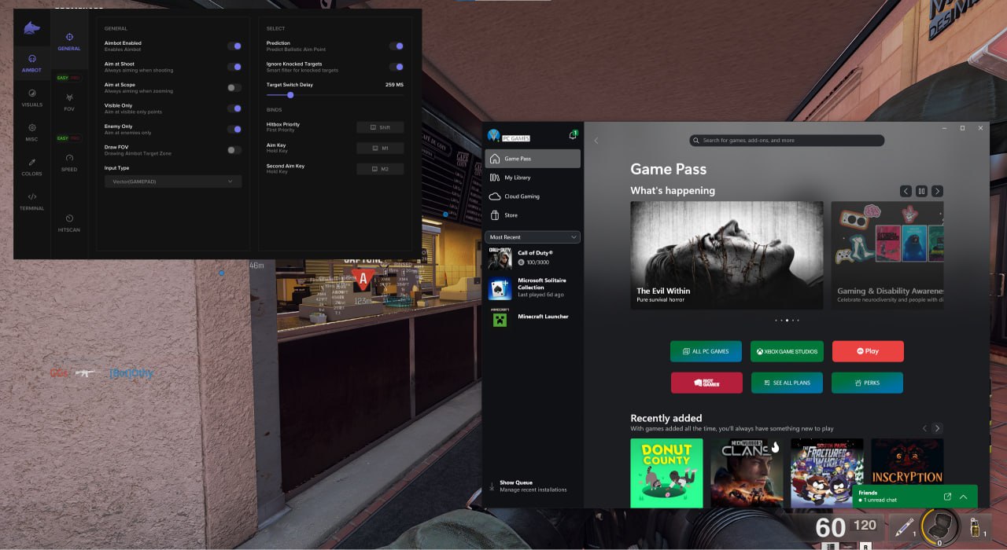
Task: Click the SEE ALL PLANS button
Action: [x=787, y=383]
